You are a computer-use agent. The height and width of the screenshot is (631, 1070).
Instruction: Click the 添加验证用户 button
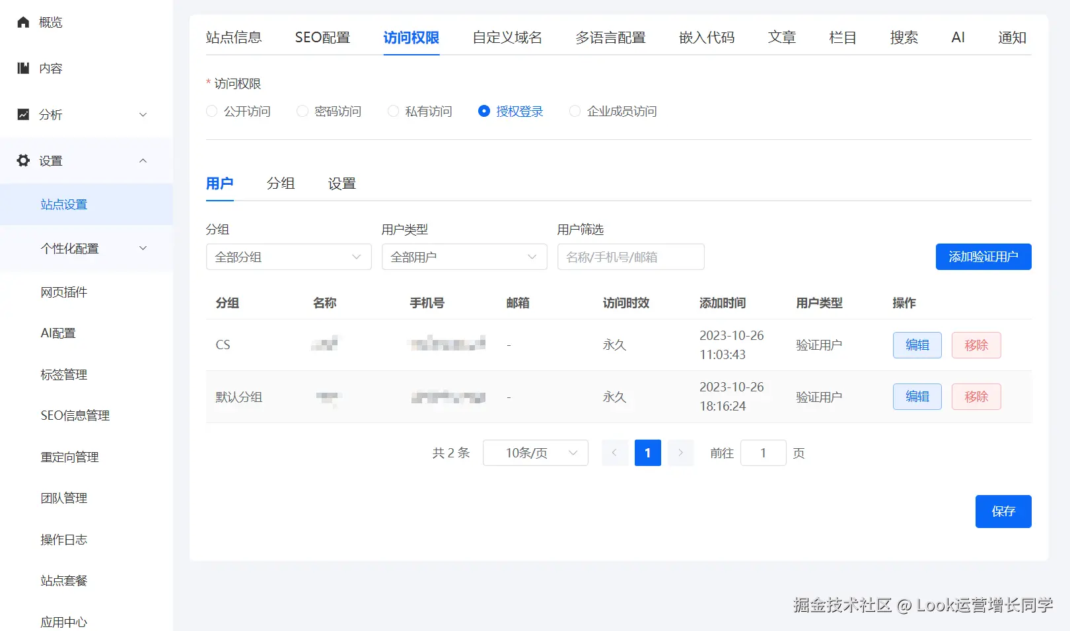(983, 257)
